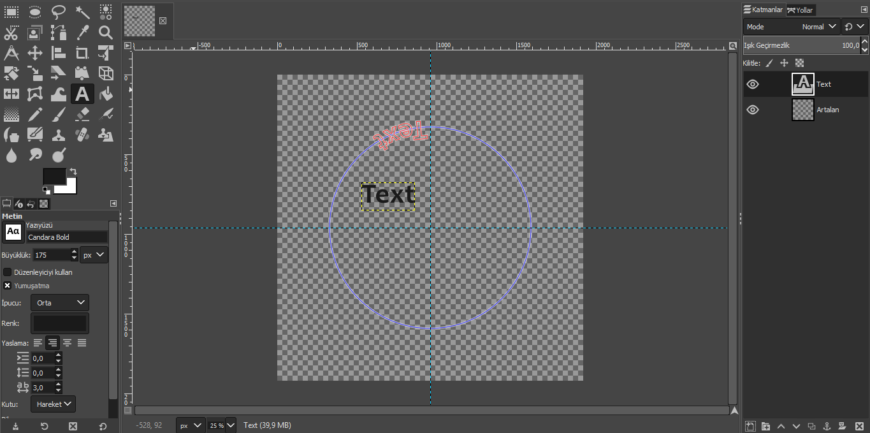The image size is (870, 433).
Task: Select the Zoom magnifier tool
Action: coord(106,33)
